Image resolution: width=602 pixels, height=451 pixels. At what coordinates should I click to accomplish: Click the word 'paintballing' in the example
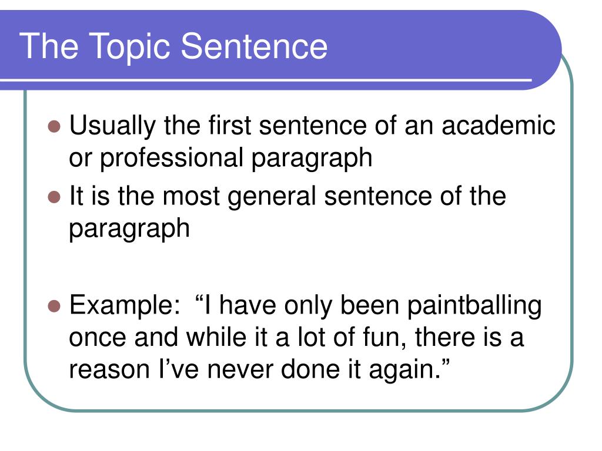[x=474, y=305]
